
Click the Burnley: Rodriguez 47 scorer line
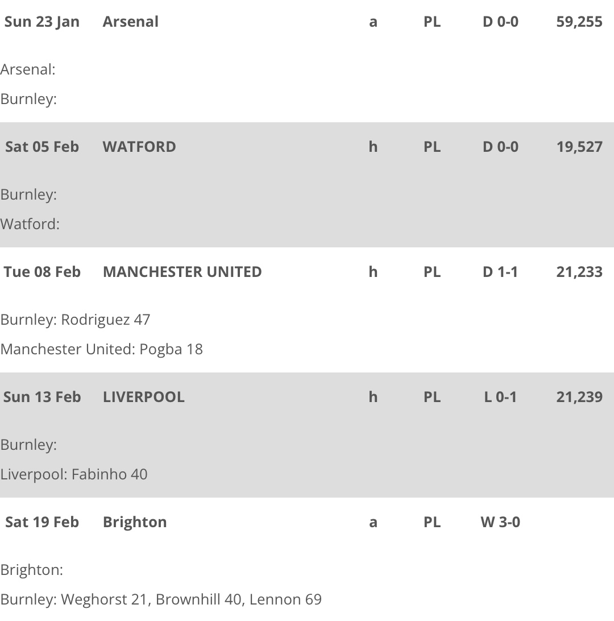(75, 320)
